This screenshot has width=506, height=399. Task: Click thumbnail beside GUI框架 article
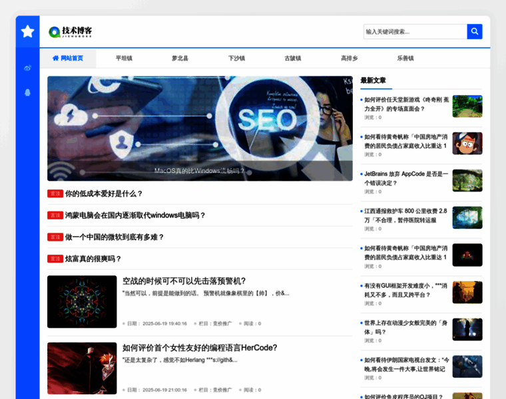click(467, 293)
